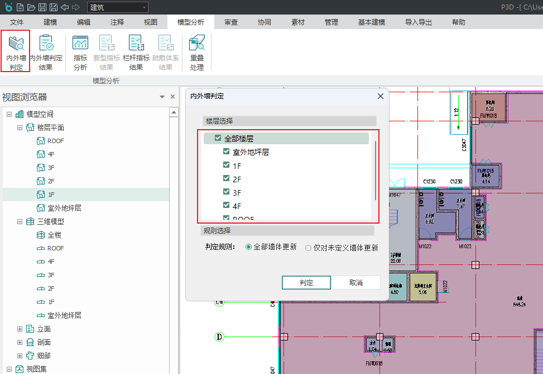543x374 pixels.
Task: Collapse the 楼层平面 tree node
Action: (x=20, y=127)
